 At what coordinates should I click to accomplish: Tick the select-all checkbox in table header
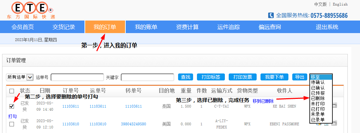point(12,91)
